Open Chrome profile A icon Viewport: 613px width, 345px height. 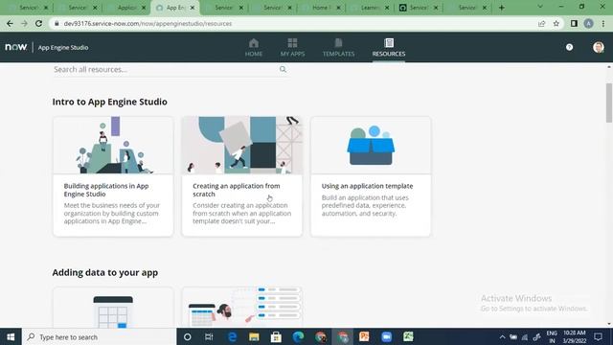588,23
